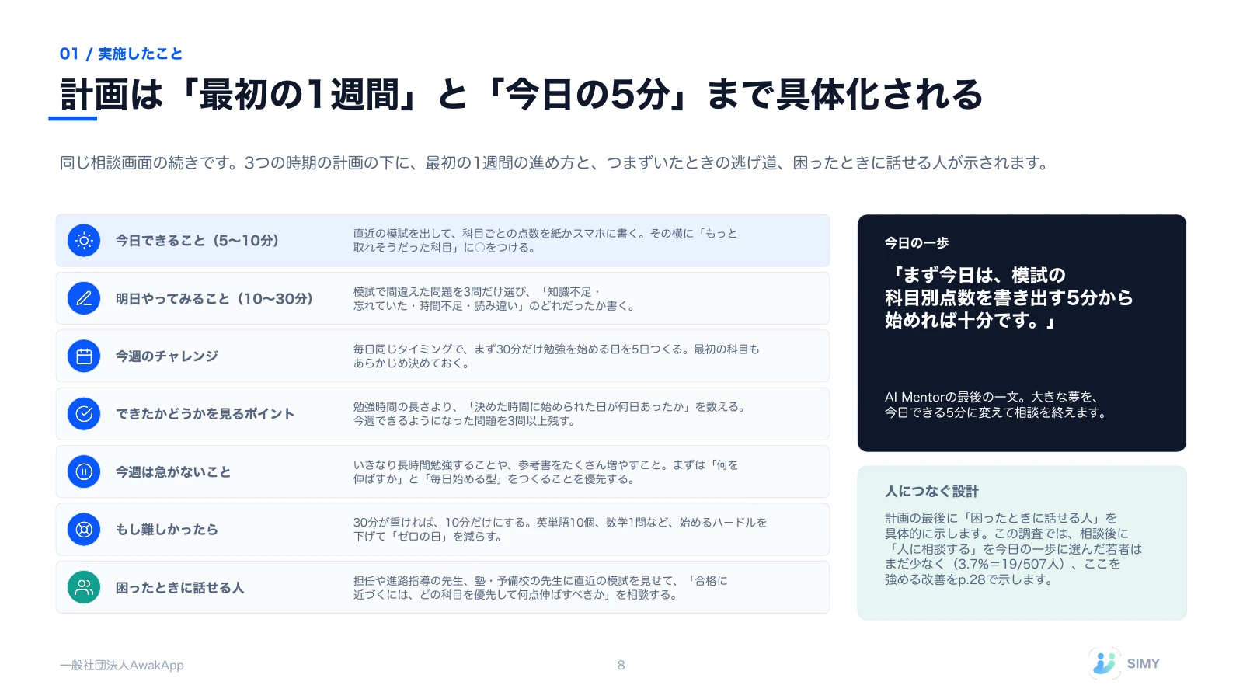The height and width of the screenshot is (699, 1243).
Task: Click the page number 8
Action: point(621,666)
